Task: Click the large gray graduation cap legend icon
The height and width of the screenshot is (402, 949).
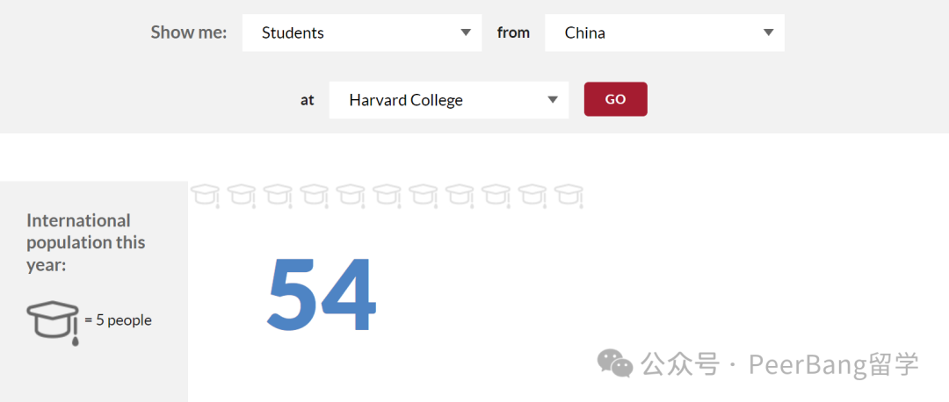Action: (54, 323)
